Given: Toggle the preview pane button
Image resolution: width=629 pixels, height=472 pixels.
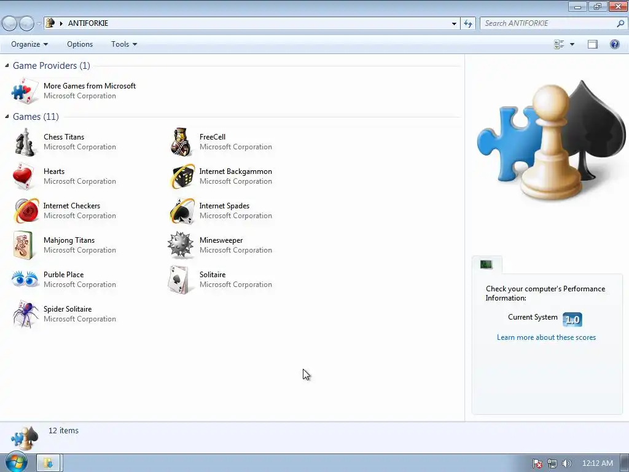Looking at the screenshot, I should coord(593,44).
